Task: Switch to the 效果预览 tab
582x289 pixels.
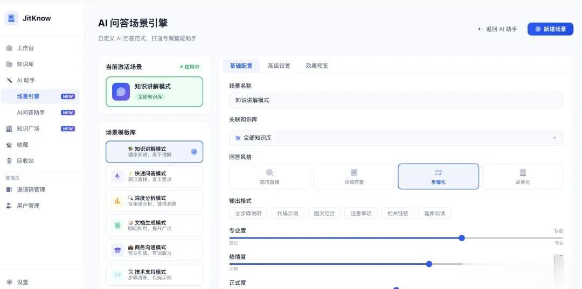Action: pos(316,66)
